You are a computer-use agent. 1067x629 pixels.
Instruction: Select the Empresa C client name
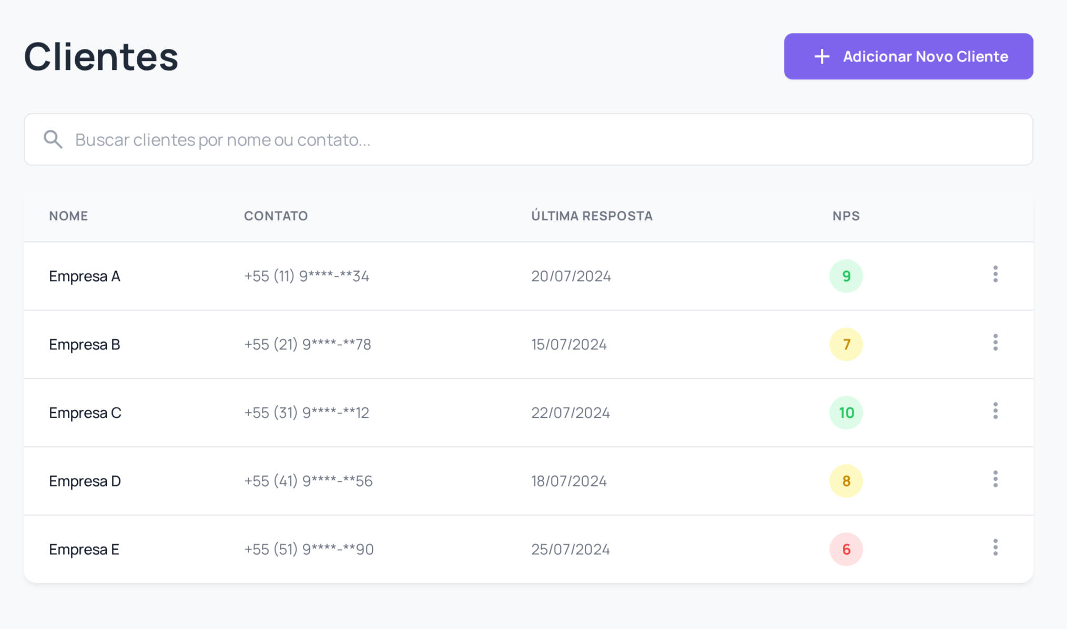[85, 413]
